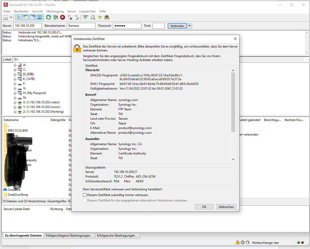Expand the X: video network drive

[15, 103]
